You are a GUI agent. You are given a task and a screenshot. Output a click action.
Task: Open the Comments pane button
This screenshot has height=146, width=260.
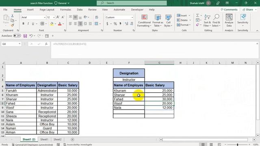229,10
